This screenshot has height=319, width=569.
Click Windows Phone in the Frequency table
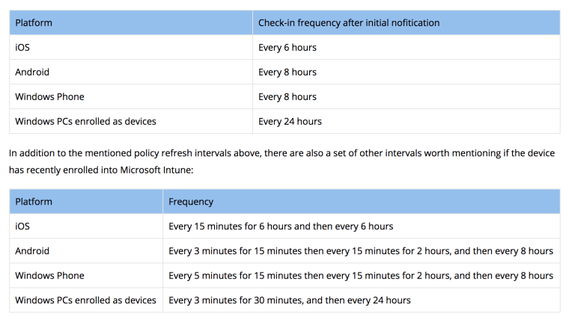(x=49, y=276)
